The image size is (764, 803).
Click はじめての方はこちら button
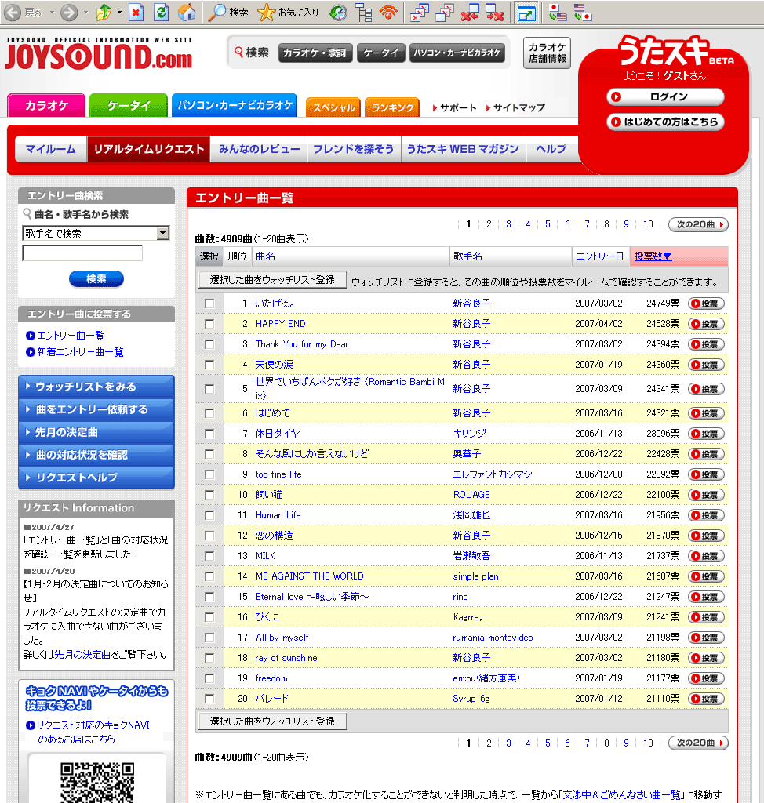(665, 122)
